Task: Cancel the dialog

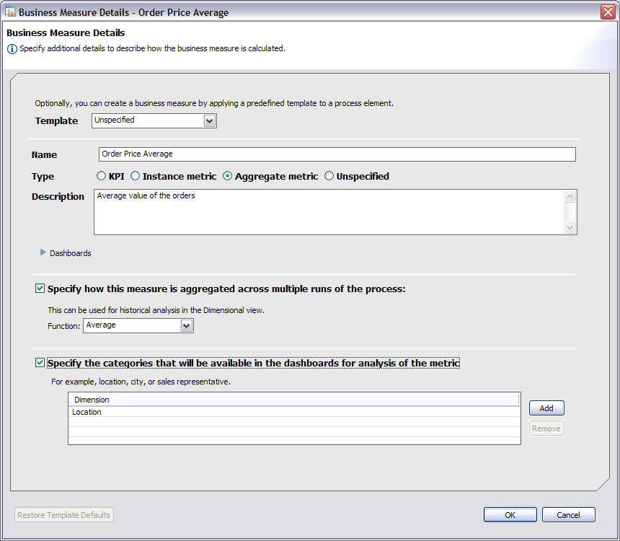Action: 568,515
